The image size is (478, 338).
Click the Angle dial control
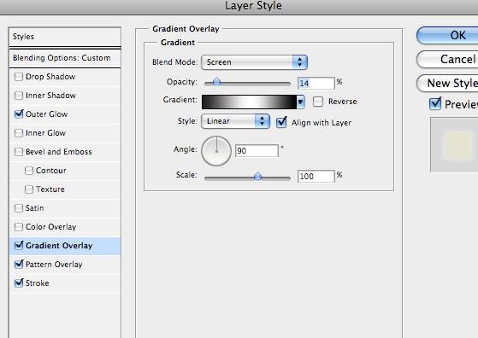pyautogui.click(x=216, y=151)
